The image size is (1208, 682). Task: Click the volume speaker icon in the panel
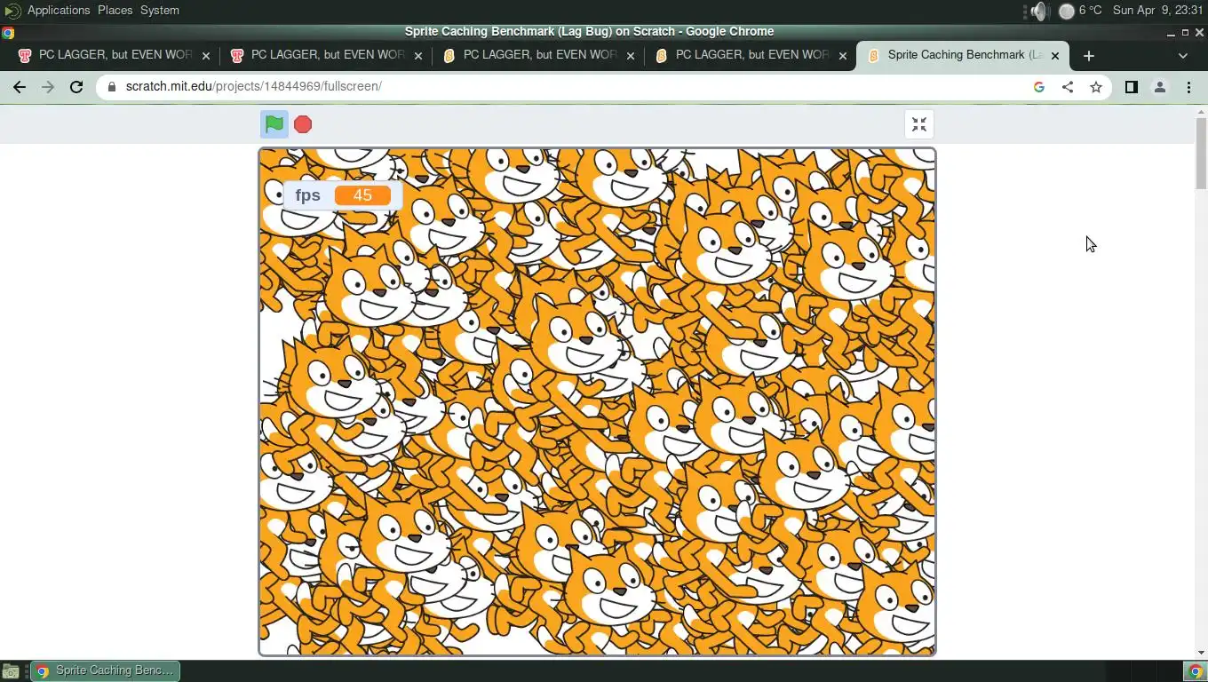pos(1039,11)
